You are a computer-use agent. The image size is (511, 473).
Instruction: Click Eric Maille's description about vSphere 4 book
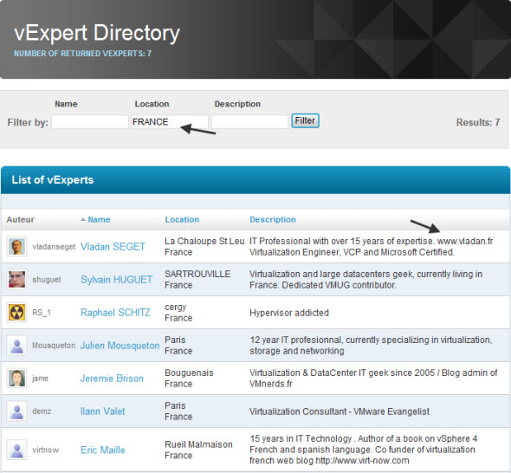(x=364, y=450)
